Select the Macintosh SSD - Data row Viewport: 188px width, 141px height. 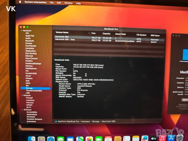[109, 40]
